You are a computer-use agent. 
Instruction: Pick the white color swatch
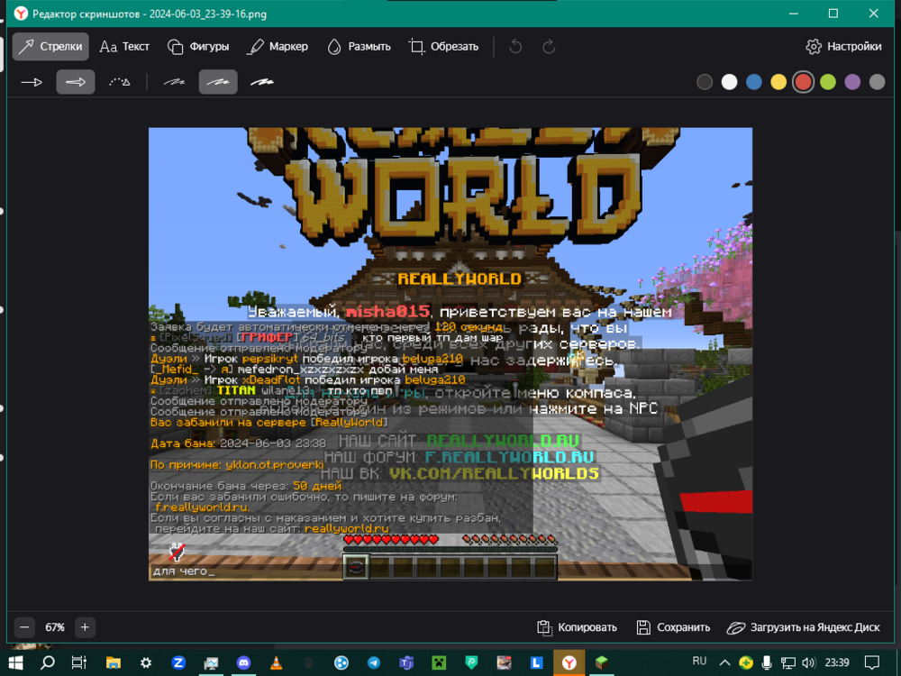729,82
